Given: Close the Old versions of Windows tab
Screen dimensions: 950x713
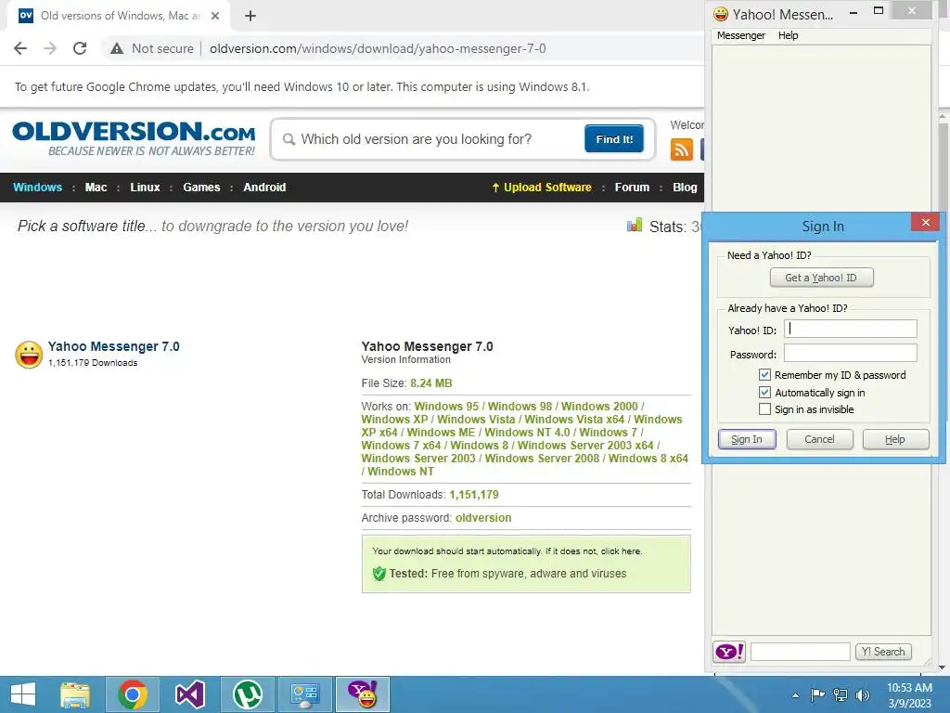Looking at the screenshot, I should coord(215,16).
